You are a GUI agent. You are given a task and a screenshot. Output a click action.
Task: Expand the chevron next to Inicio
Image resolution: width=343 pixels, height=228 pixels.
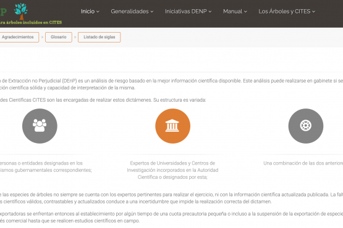coord(98,12)
